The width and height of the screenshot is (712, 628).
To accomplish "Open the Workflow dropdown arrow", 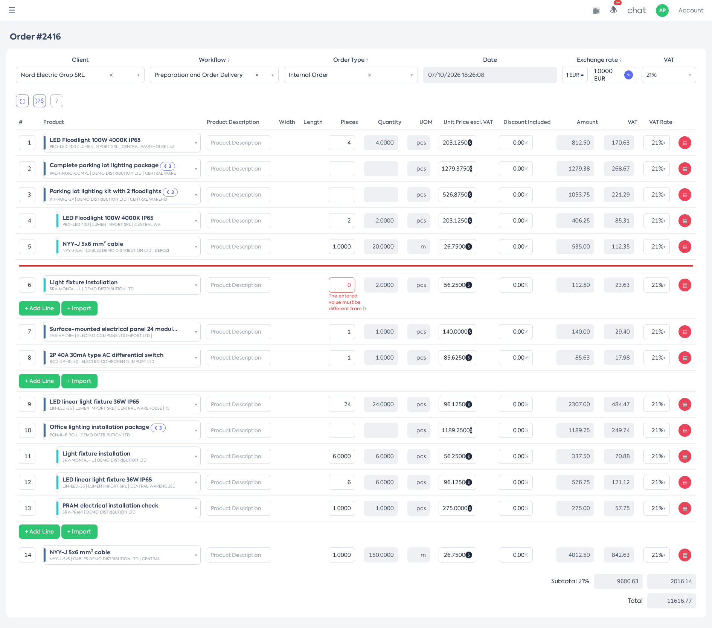I will 272,75.
